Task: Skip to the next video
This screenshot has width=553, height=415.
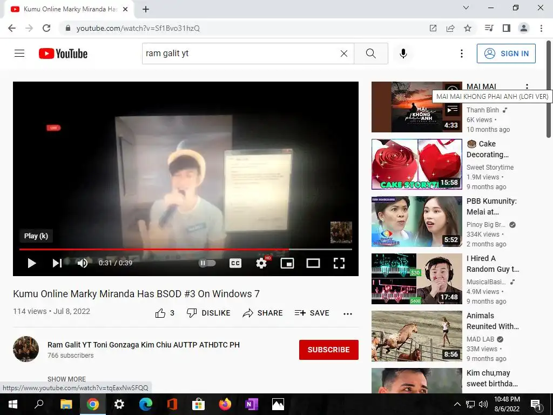Action: pyautogui.click(x=57, y=263)
